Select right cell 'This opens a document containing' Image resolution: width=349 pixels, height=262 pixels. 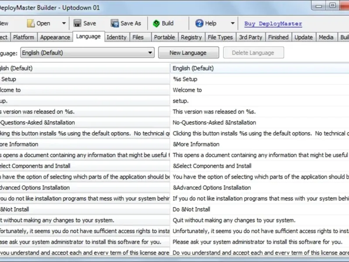tap(260, 155)
